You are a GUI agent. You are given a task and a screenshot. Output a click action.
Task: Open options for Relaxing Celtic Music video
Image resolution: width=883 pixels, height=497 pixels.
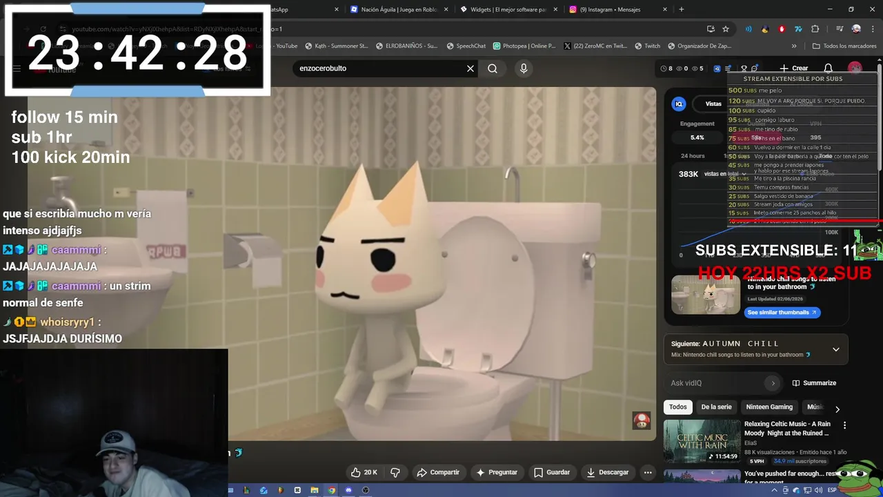844,425
